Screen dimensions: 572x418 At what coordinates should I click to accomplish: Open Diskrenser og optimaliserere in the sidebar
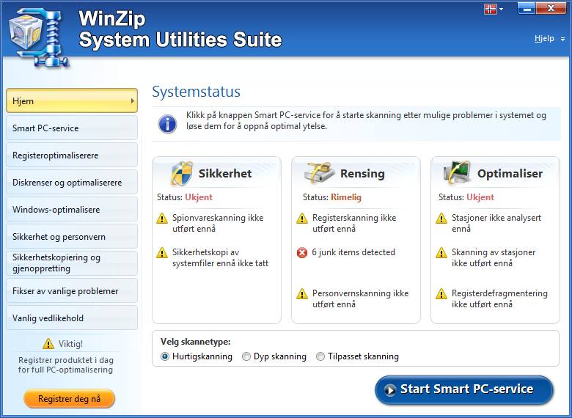click(x=71, y=183)
